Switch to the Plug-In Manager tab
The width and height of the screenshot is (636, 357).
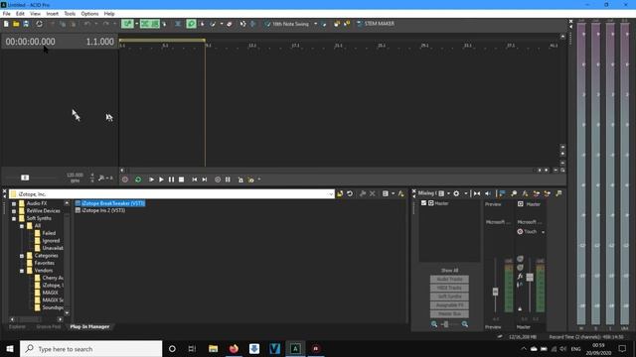tap(89, 326)
